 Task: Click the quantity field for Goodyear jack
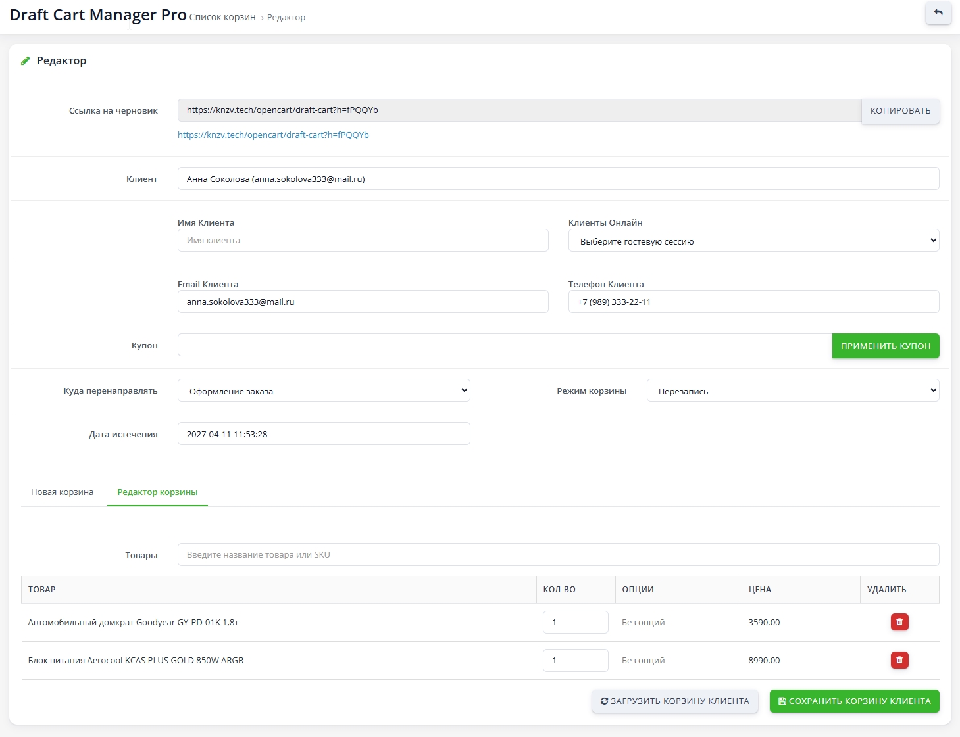point(575,622)
